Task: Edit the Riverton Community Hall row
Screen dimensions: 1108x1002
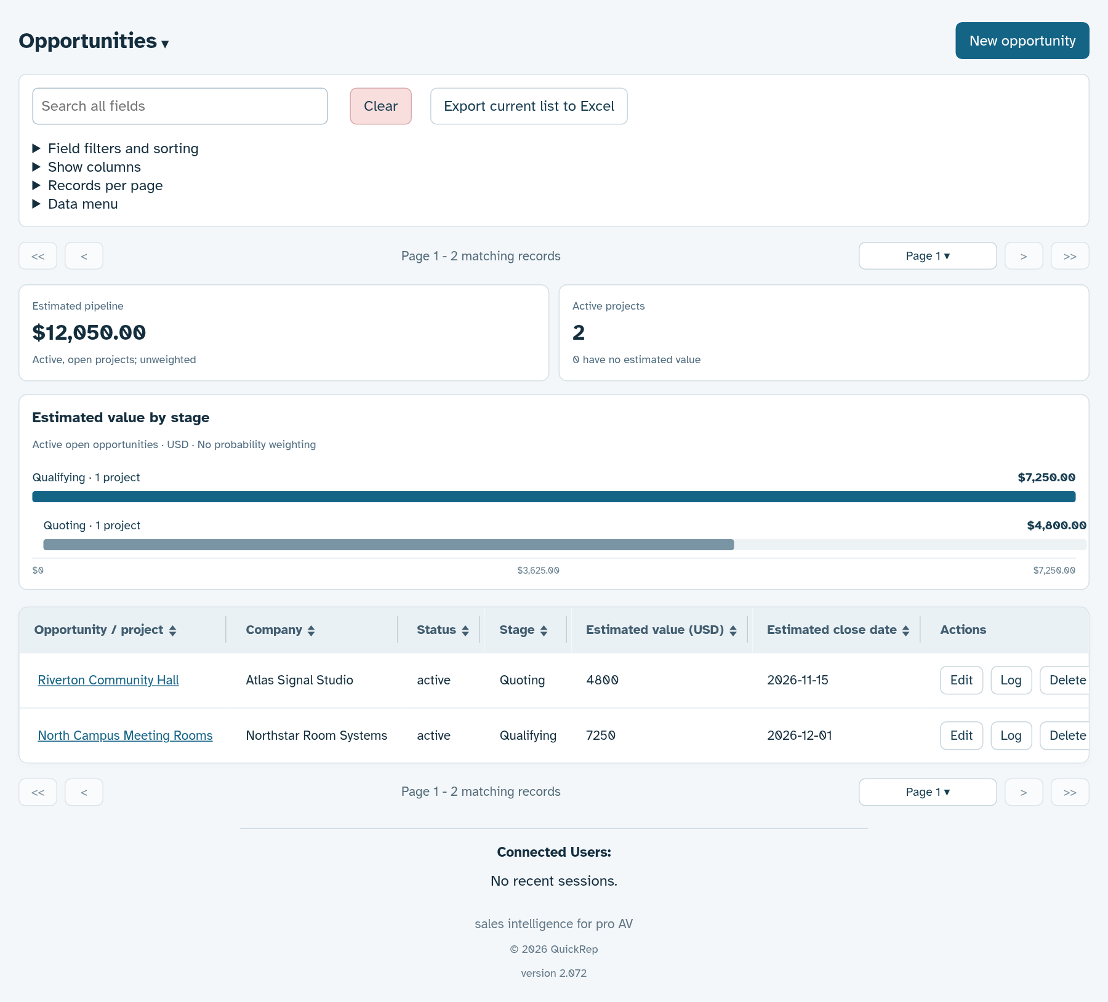Action: [x=961, y=680]
